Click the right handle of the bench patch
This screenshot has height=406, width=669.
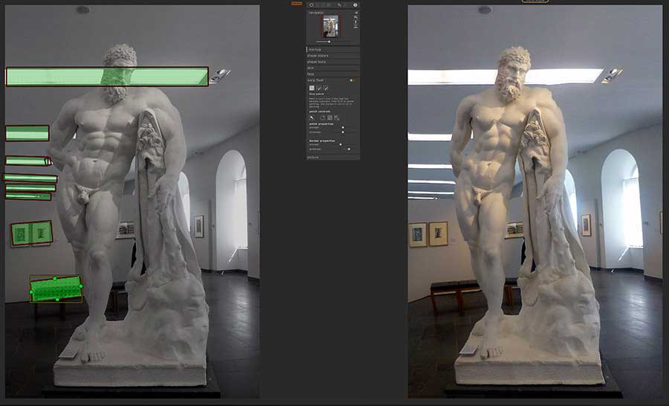click(x=81, y=286)
